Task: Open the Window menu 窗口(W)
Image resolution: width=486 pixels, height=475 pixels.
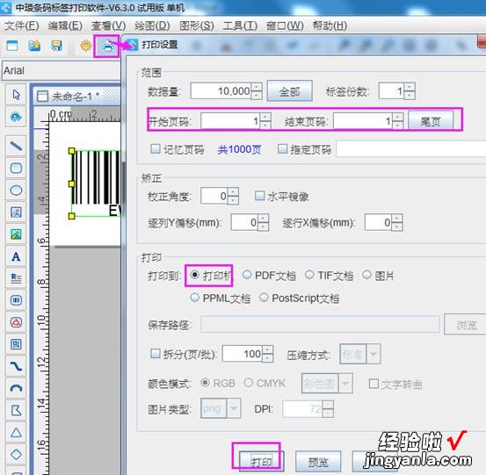Action: (285, 25)
